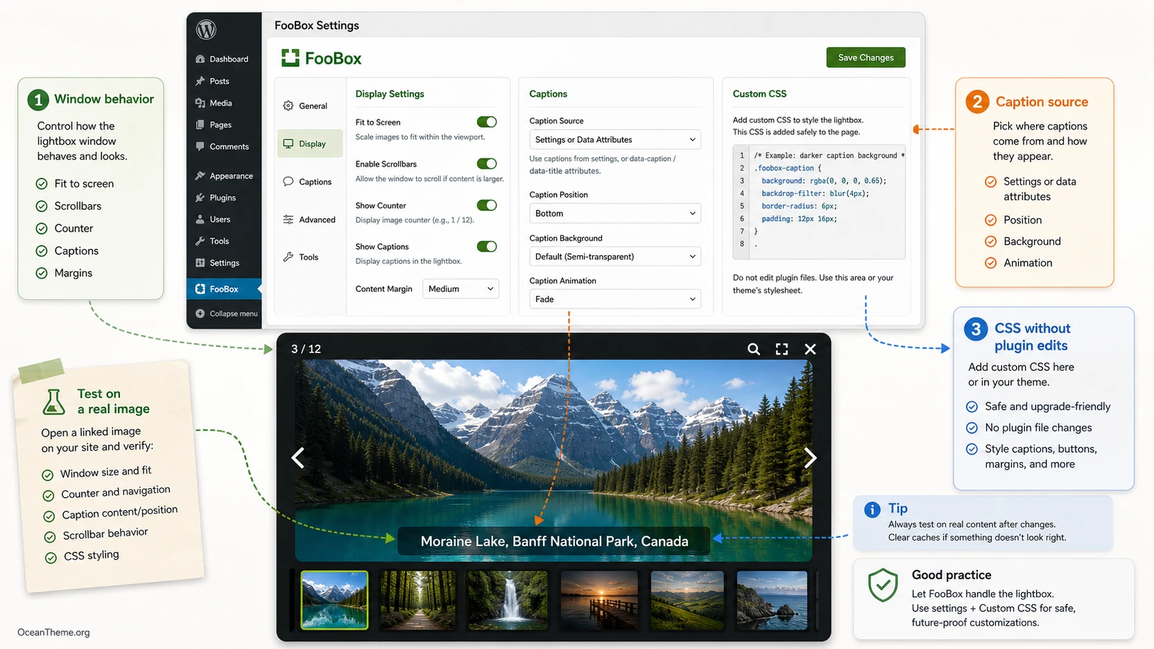The image size is (1154, 649).
Task: Click the Comments bubble icon
Action: (200, 146)
